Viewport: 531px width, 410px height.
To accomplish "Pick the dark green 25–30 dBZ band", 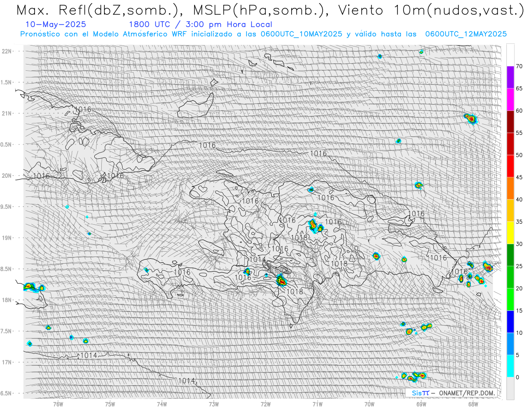I will click(510, 255).
